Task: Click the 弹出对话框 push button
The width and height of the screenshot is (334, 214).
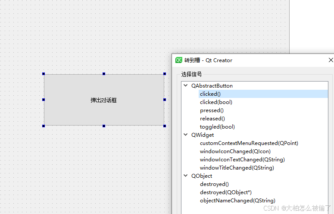Action: [104, 100]
